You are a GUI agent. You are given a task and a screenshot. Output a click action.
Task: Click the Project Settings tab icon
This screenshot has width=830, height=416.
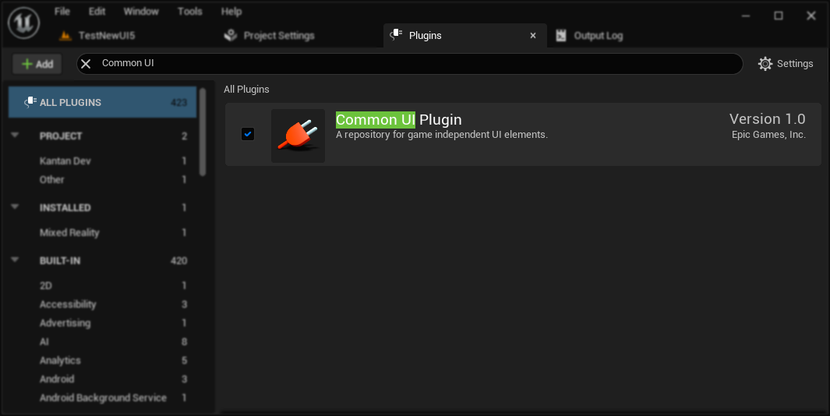pyautogui.click(x=230, y=36)
